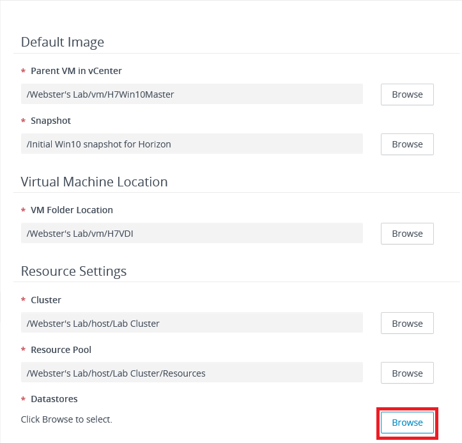Screen dimensions: 462x443
Task: Click the VM Folder Location label
Action: point(72,210)
